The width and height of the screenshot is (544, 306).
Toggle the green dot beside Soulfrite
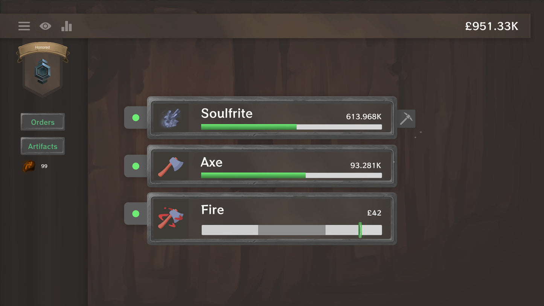coord(136,118)
